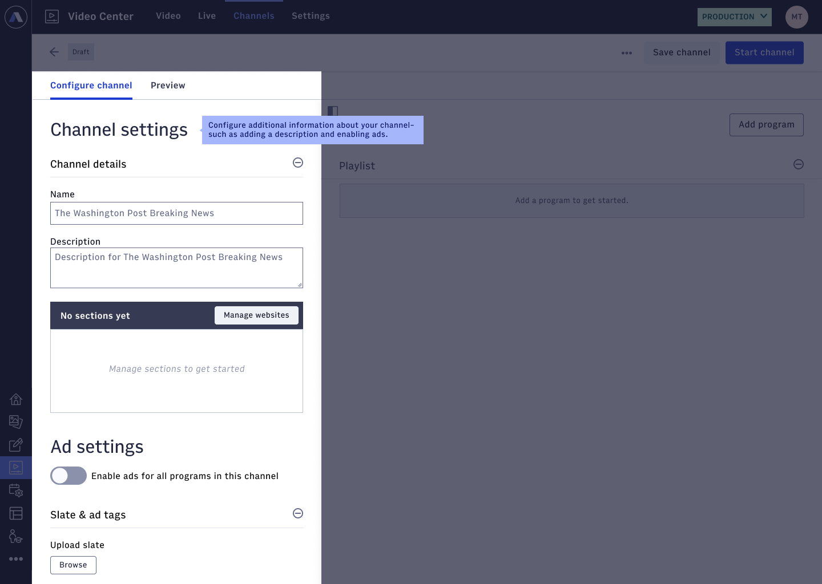Click the Channel settings heading

pyautogui.click(x=119, y=130)
